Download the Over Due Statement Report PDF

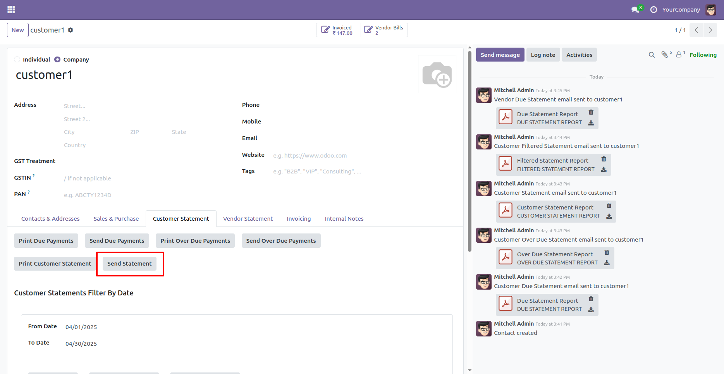click(607, 262)
